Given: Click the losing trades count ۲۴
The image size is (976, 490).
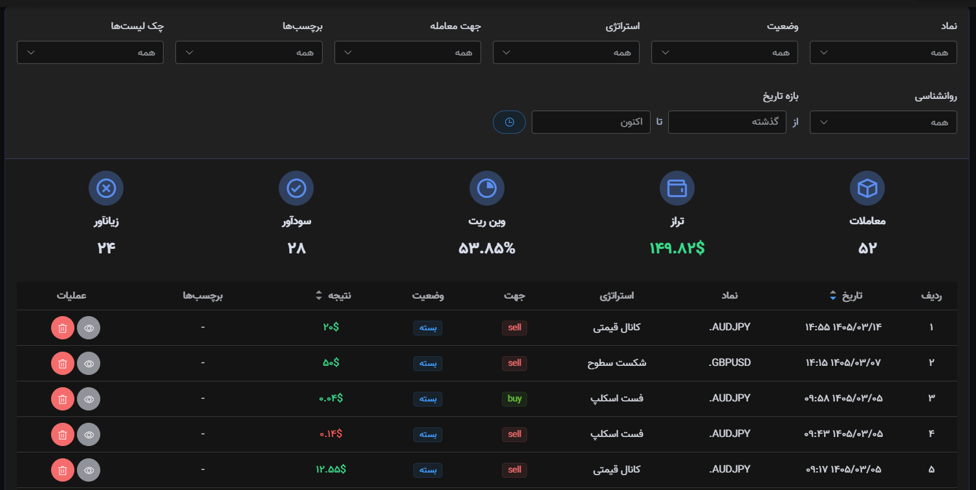Looking at the screenshot, I should 106,248.
